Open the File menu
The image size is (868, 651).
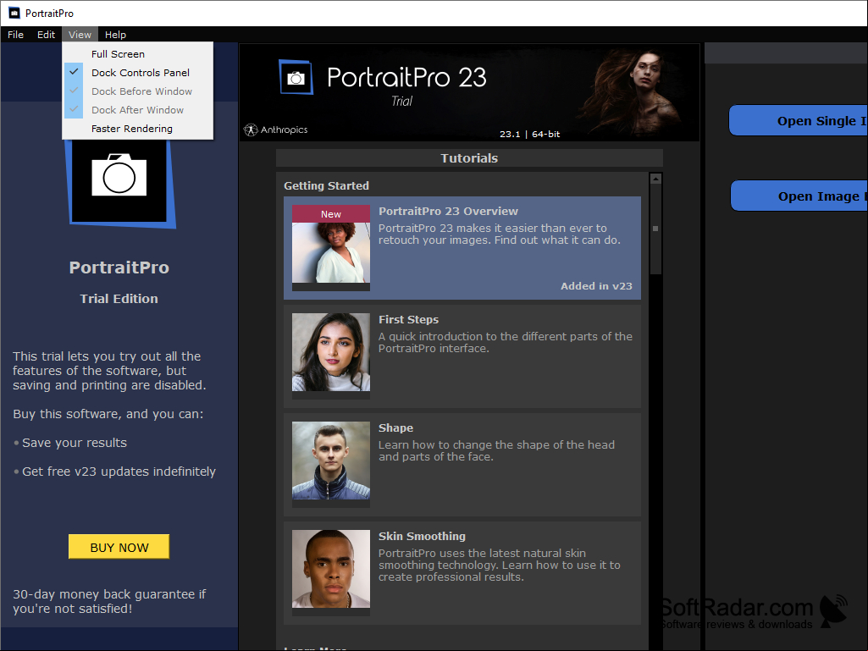coord(15,35)
